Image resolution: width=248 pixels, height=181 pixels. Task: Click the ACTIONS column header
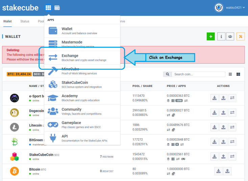pos(223,86)
